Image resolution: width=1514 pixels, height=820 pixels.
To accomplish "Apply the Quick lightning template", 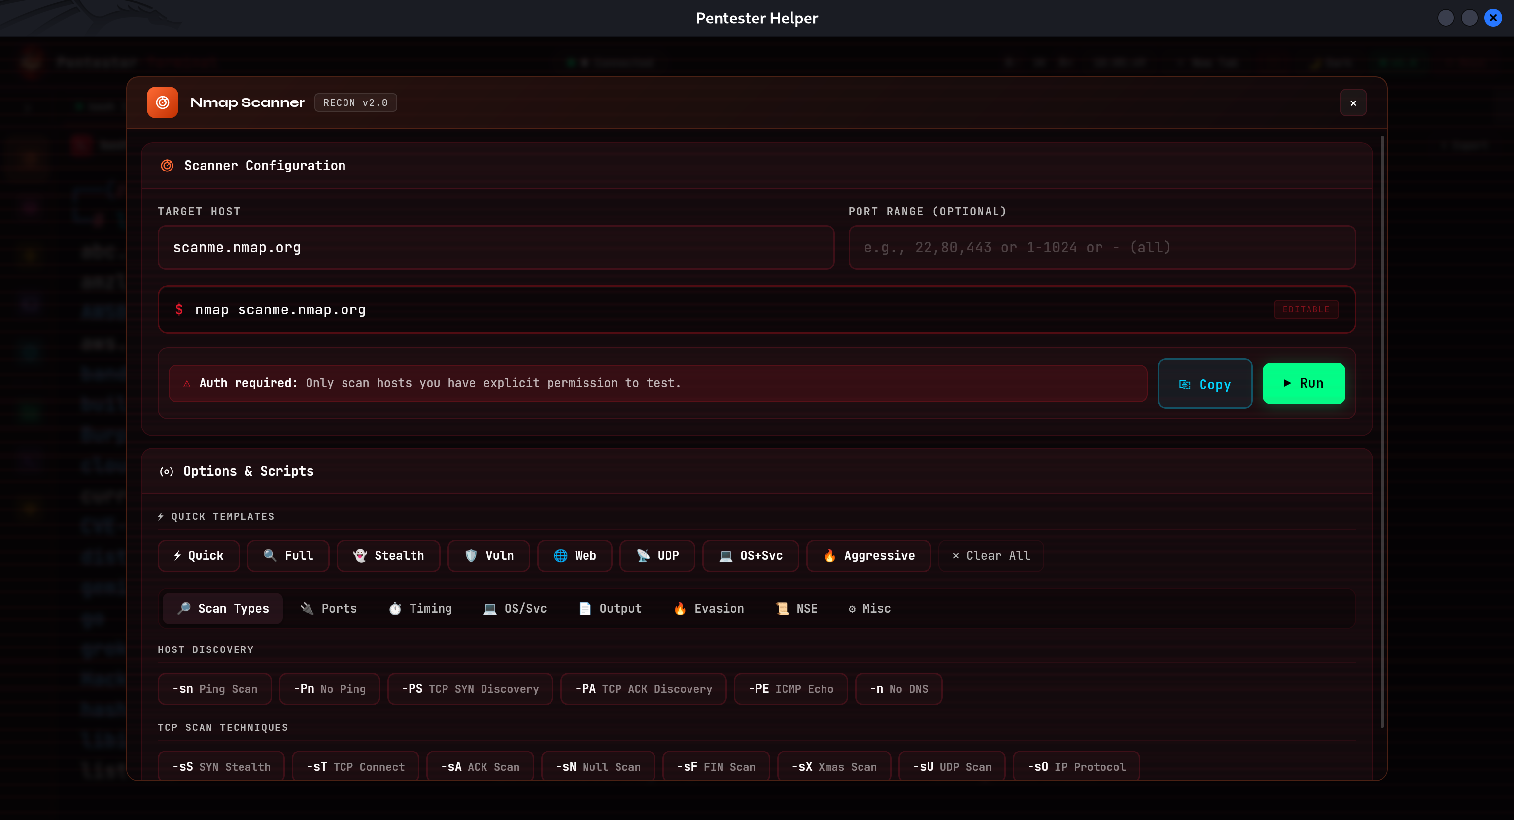I will 199,555.
